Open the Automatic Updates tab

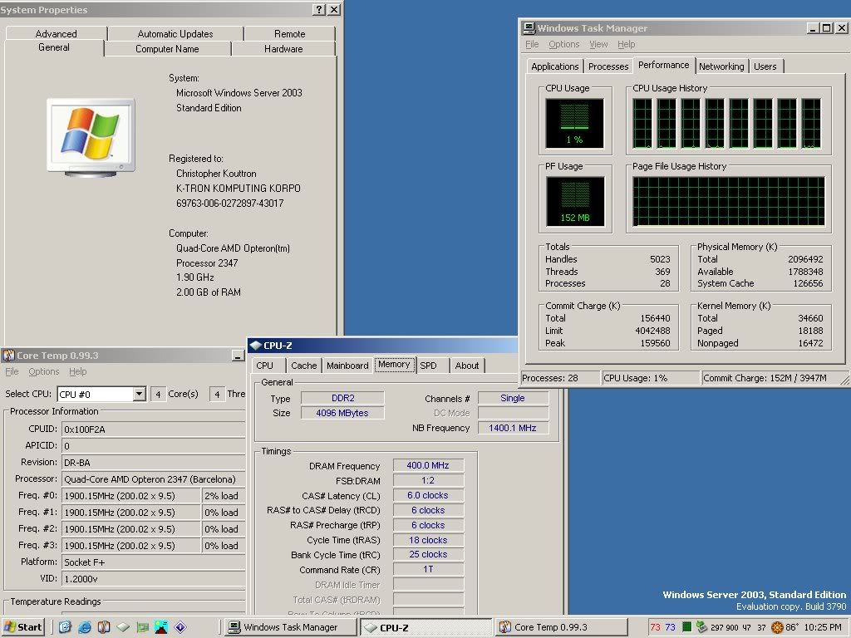(x=175, y=33)
